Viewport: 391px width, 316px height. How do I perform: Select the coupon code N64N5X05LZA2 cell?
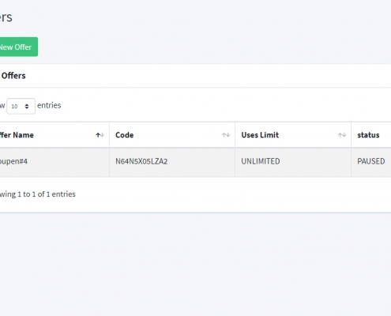point(141,161)
